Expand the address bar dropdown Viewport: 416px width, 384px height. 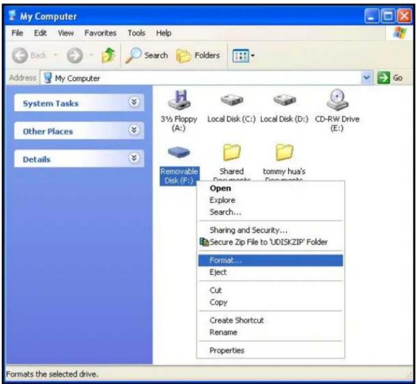tap(367, 78)
